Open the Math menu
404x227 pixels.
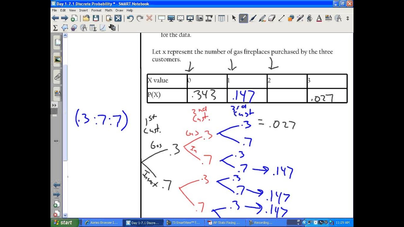109,10
